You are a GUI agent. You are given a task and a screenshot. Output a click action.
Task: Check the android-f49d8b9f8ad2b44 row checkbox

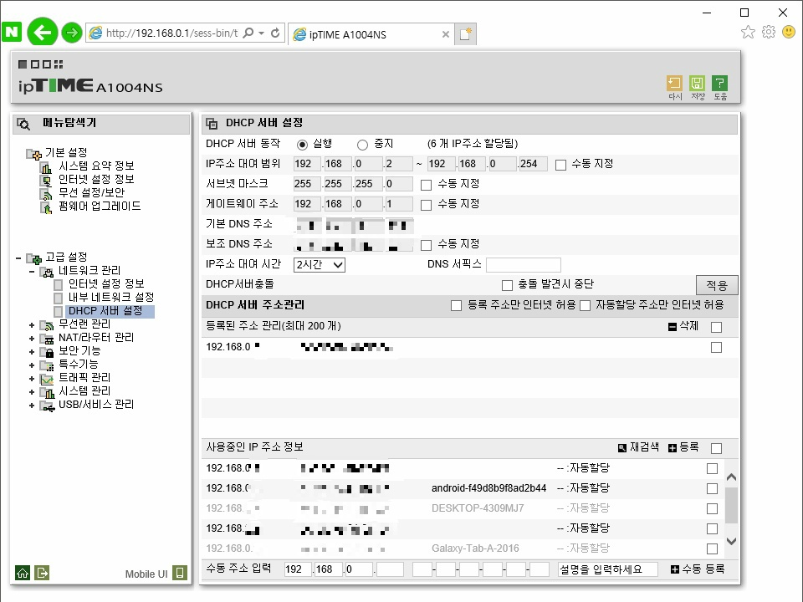coord(712,488)
